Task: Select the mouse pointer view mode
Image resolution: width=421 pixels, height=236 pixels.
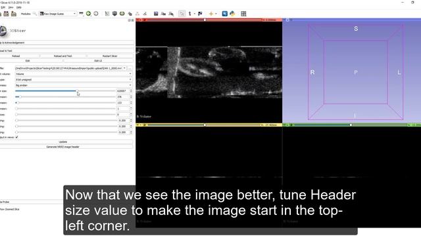Action: coord(182,14)
